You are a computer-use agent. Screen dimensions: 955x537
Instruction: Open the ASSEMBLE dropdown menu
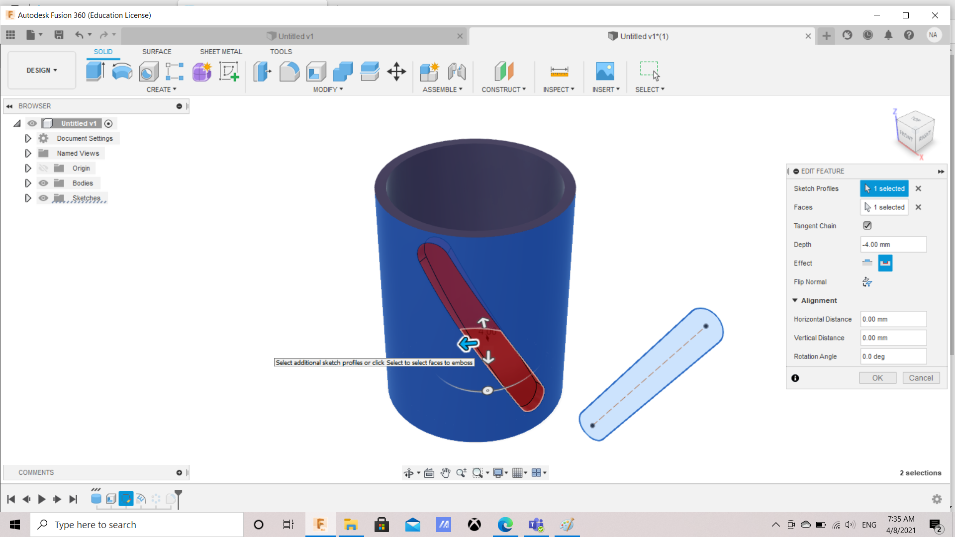point(442,89)
